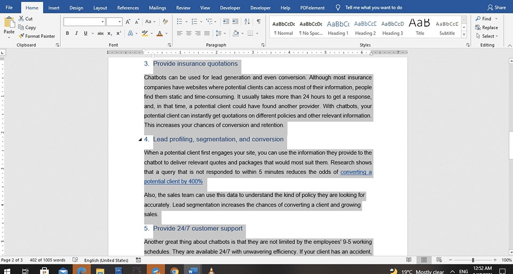Grow the font size

(128, 21)
